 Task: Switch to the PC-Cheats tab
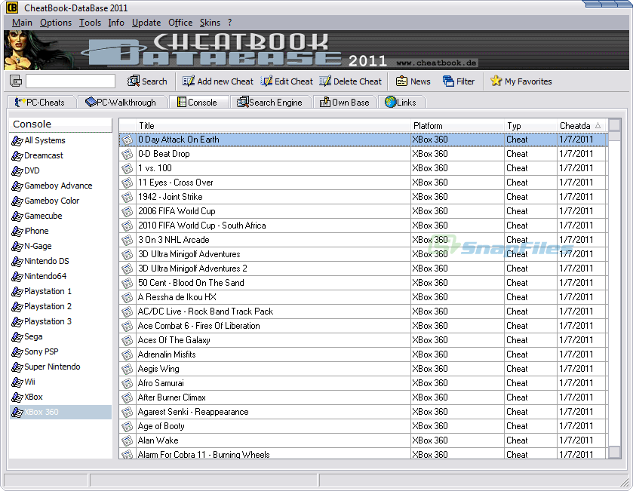click(42, 102)
